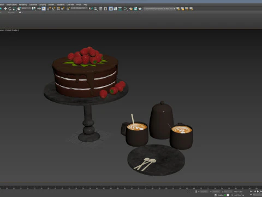Select the round plate with spoons
This screenshot has height=197, width=262.
(156, 160)
